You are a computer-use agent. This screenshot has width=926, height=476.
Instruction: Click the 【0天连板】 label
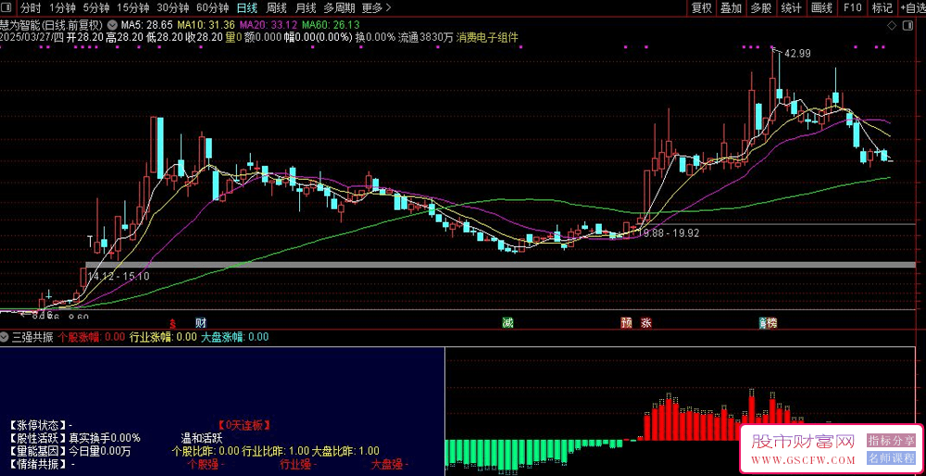pyautogui.click(x=244, y=425)
